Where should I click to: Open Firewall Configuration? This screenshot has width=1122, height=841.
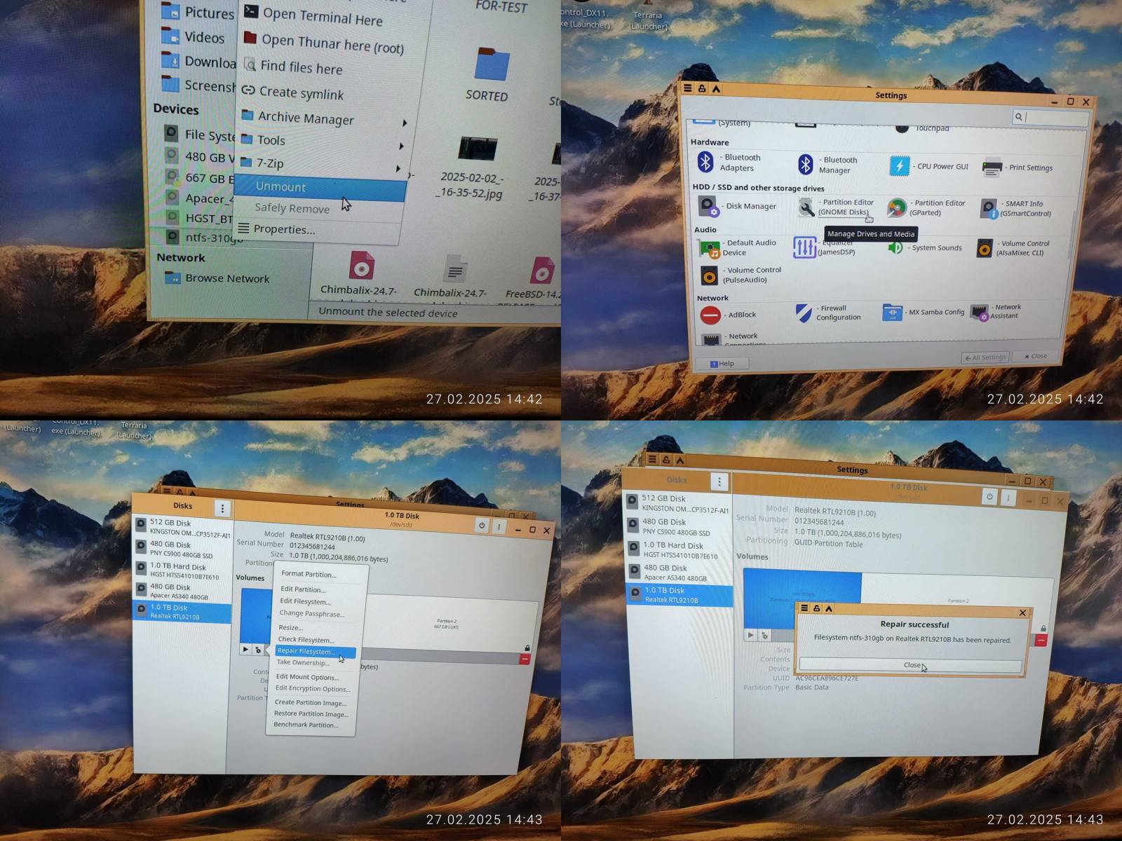click(x=829, y=313)
